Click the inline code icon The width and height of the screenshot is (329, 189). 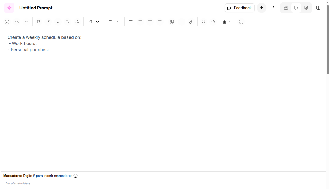tap(203, 22)
